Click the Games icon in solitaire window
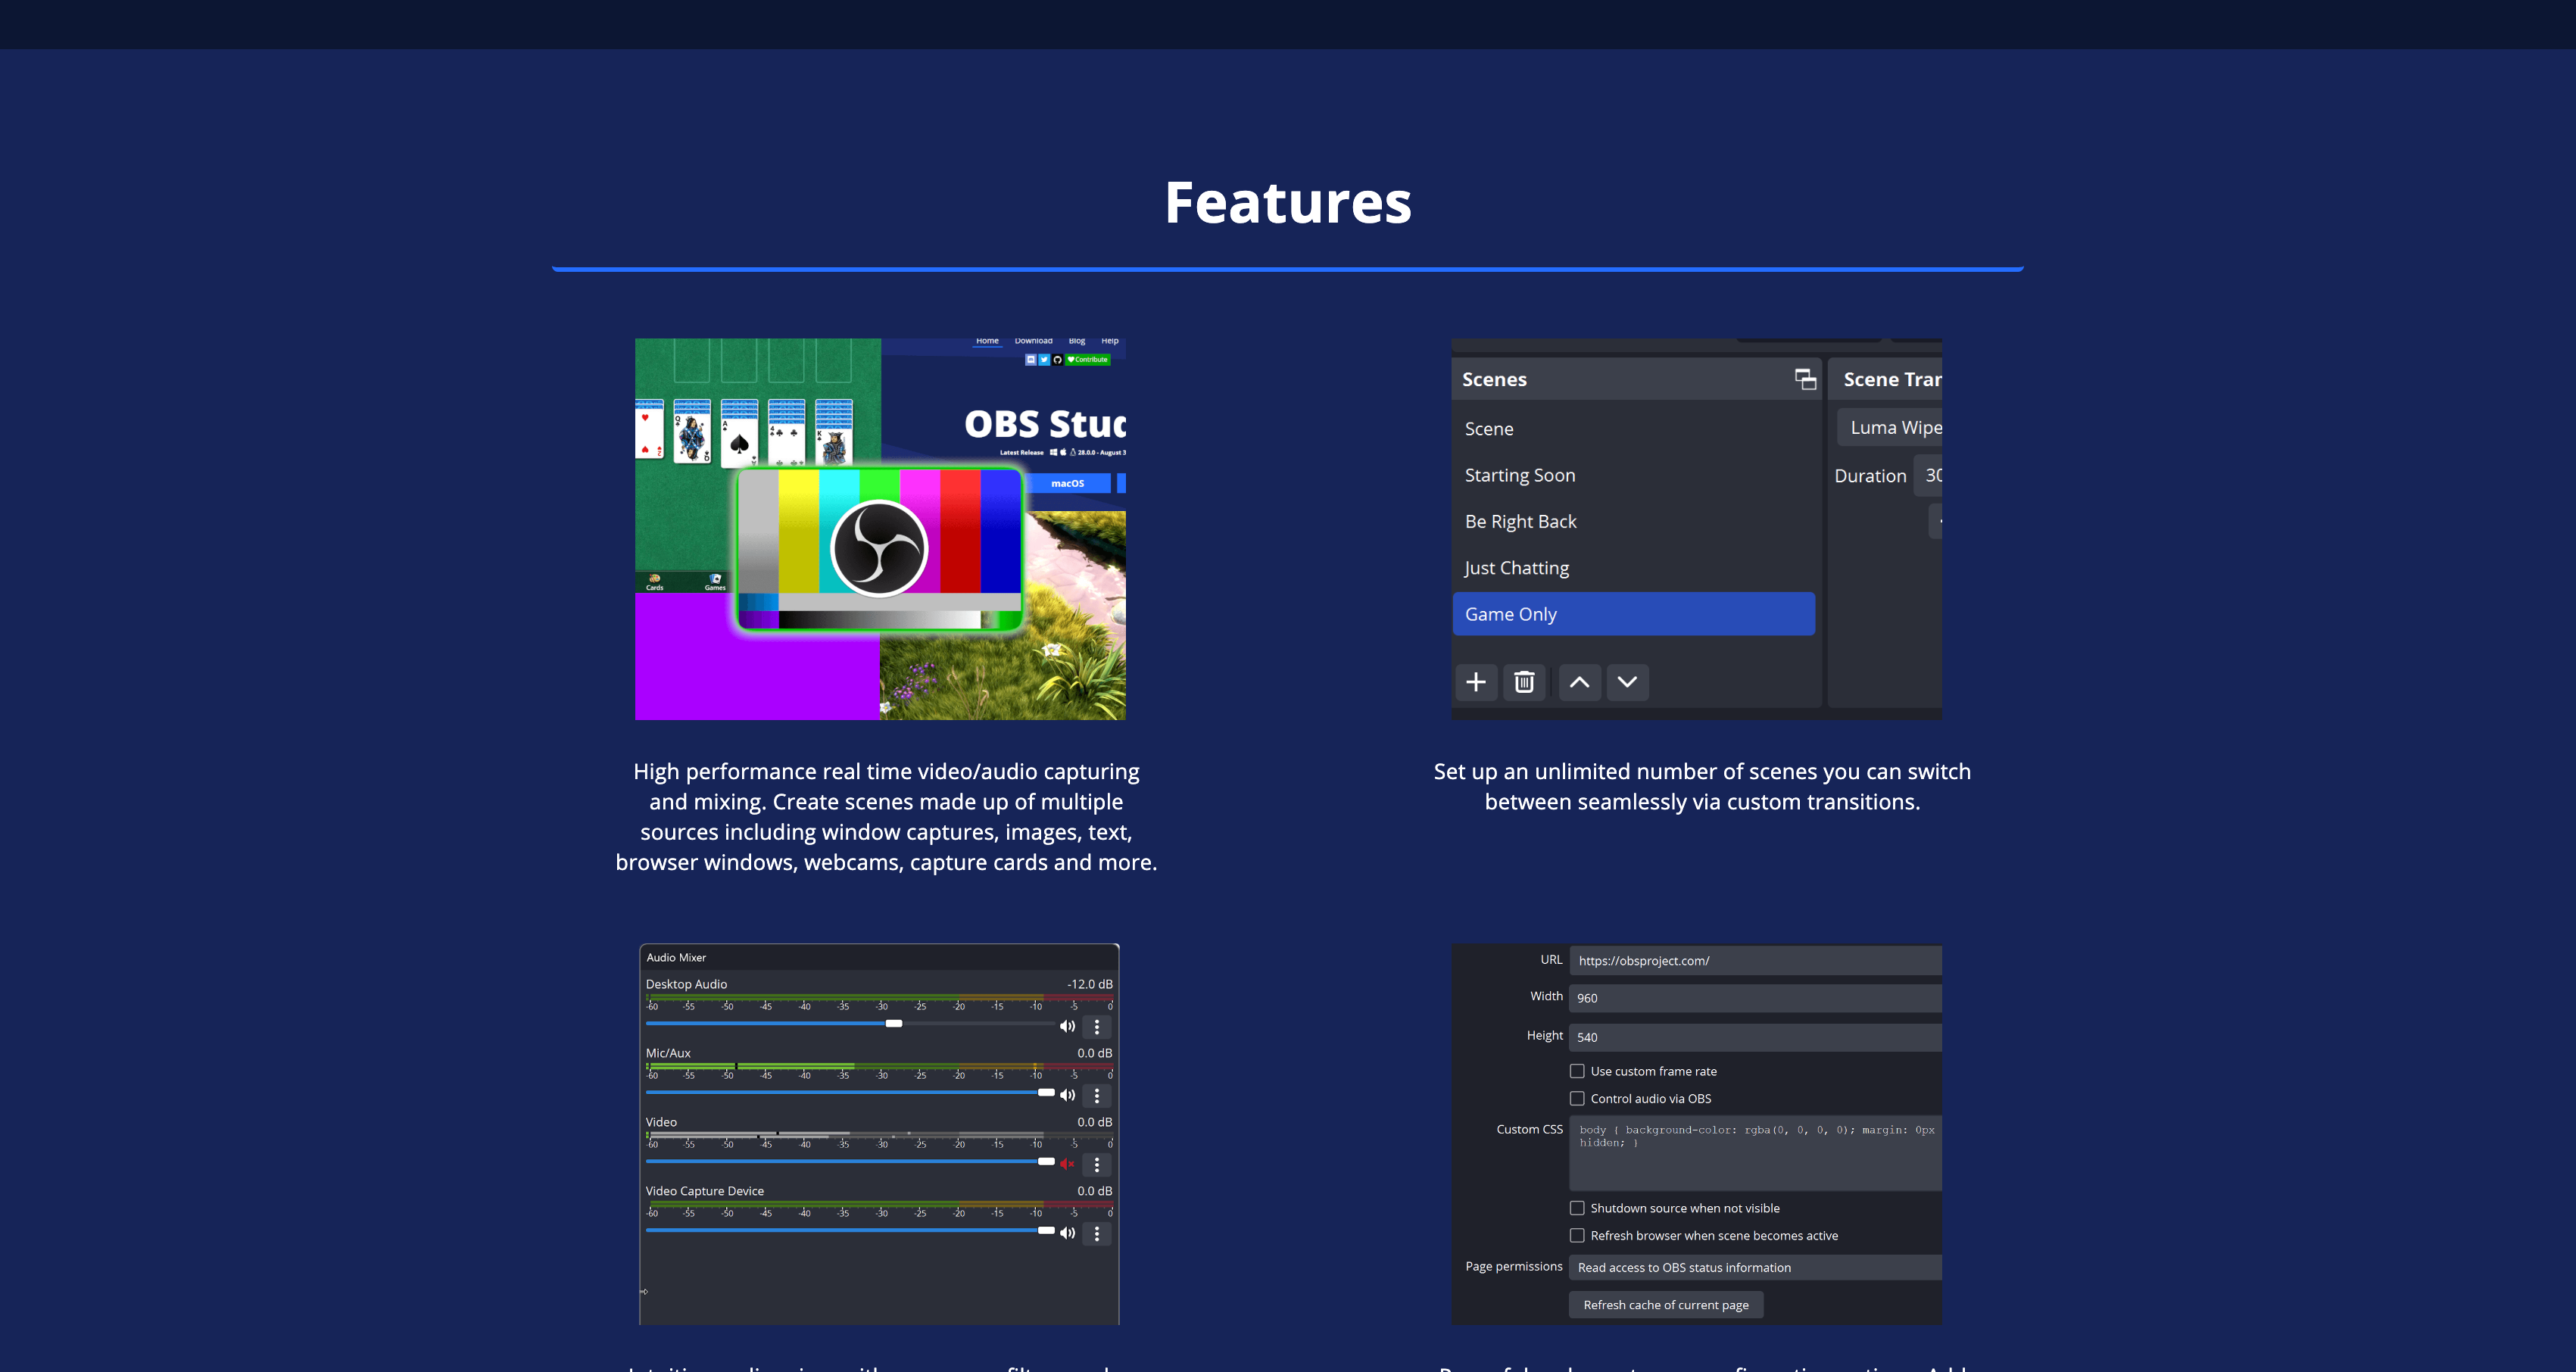2576x1372 pixels. point(715,582)
